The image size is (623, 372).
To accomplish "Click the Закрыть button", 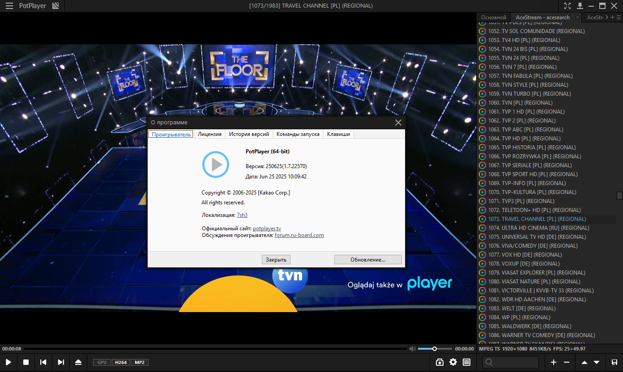I will tap(276, 259).
